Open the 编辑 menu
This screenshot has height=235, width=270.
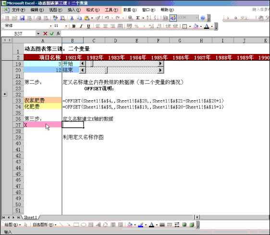(x=37, y=10)
